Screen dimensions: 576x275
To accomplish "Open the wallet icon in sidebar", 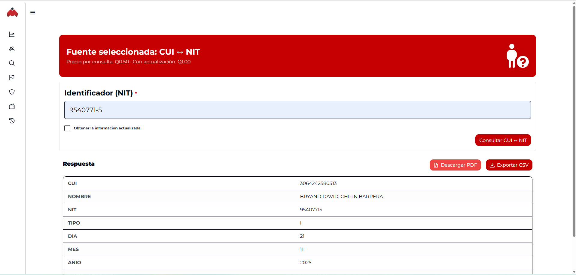I will 12,107.
